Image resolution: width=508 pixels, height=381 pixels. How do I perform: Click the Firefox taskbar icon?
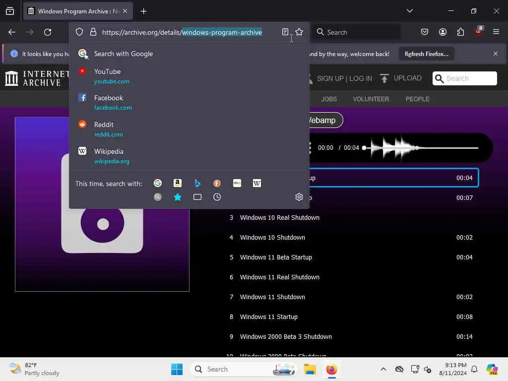click(x=331, y=369)
